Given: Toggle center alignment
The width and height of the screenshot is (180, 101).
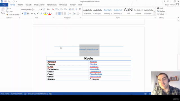Looking at the screenshot, I should click(x=59, y=14).
